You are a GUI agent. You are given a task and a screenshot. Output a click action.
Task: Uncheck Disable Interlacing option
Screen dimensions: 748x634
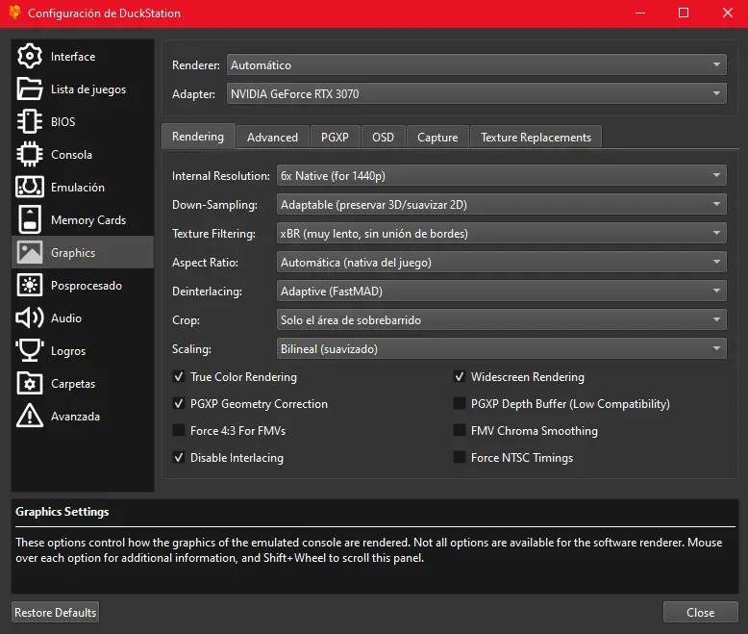point(179,458)
